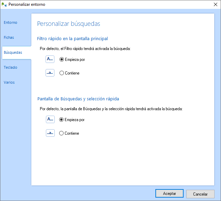
Task: Click the text 'Por defecto, la pantalla de Búsquedas y la selección rápida…'
Action: [x=111, y=109]
